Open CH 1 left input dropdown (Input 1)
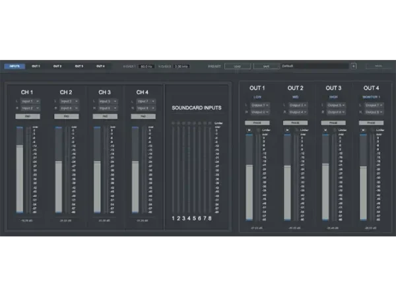Viewport: 396px width, 297px height. (x=30, y=101)
